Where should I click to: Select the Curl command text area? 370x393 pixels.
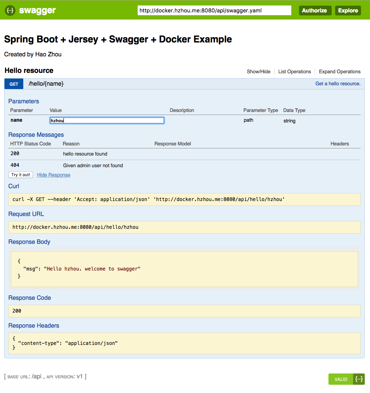point(184,199)
